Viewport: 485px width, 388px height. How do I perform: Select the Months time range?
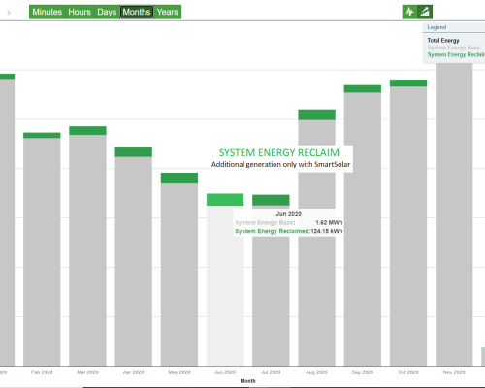137,12
